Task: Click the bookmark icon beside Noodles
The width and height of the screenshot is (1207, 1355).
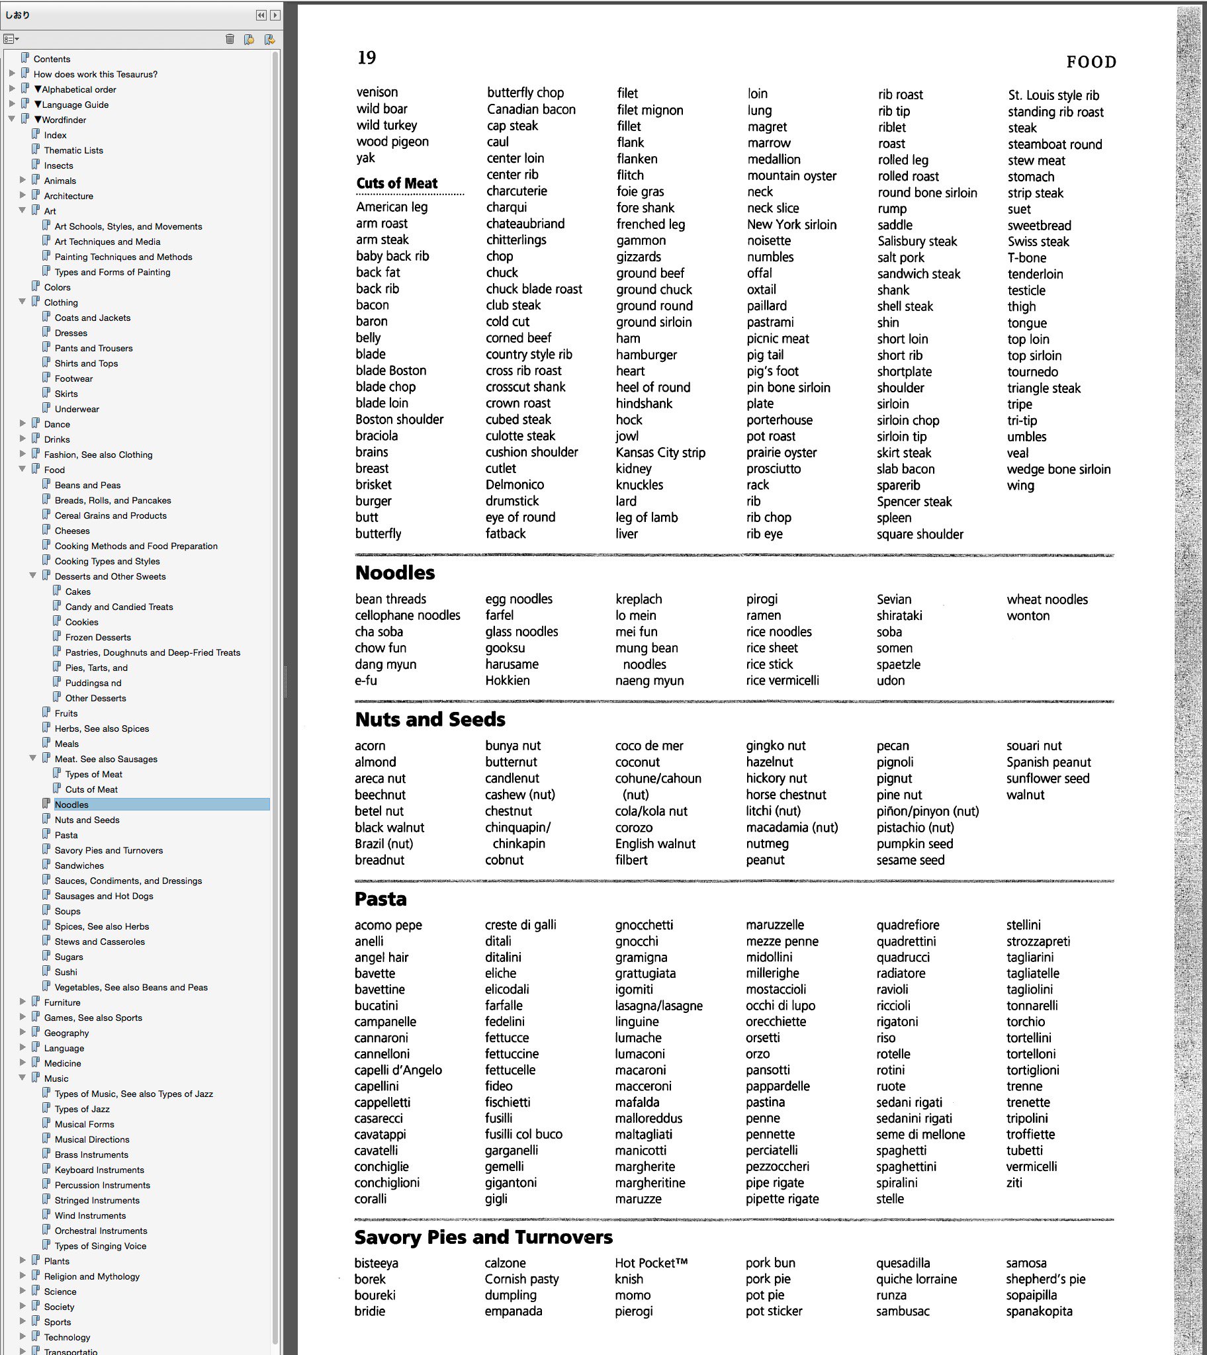Action: [x=45, y=804]
